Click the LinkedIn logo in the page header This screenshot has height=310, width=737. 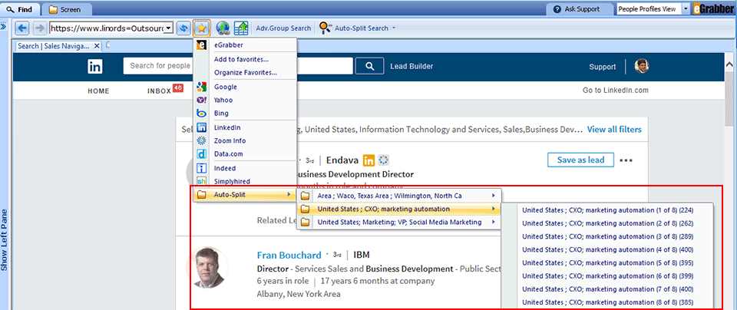[95, 67]
